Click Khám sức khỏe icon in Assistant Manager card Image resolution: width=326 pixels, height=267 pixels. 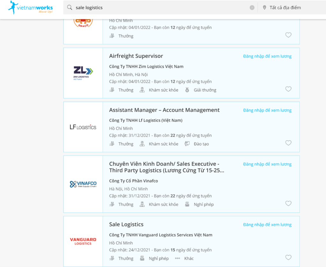pos(142,144)
